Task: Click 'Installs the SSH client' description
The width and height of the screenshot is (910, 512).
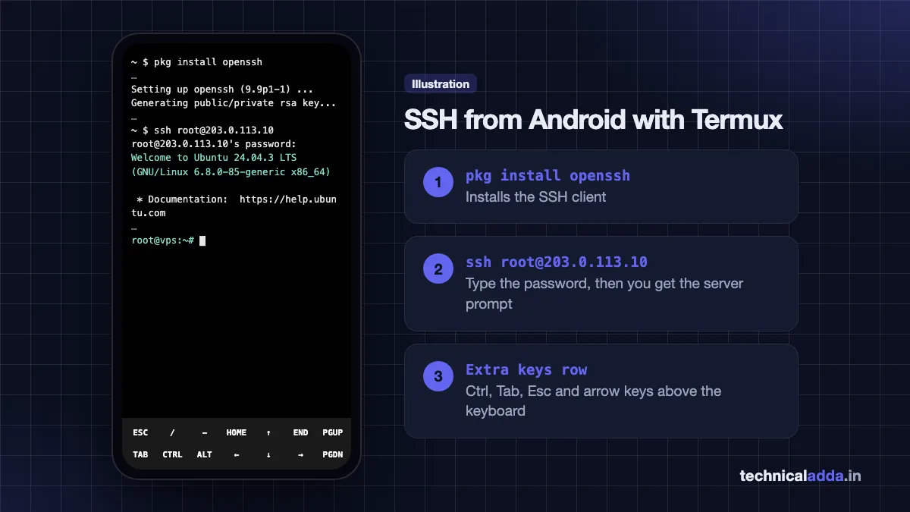Action: click(536, 197)
